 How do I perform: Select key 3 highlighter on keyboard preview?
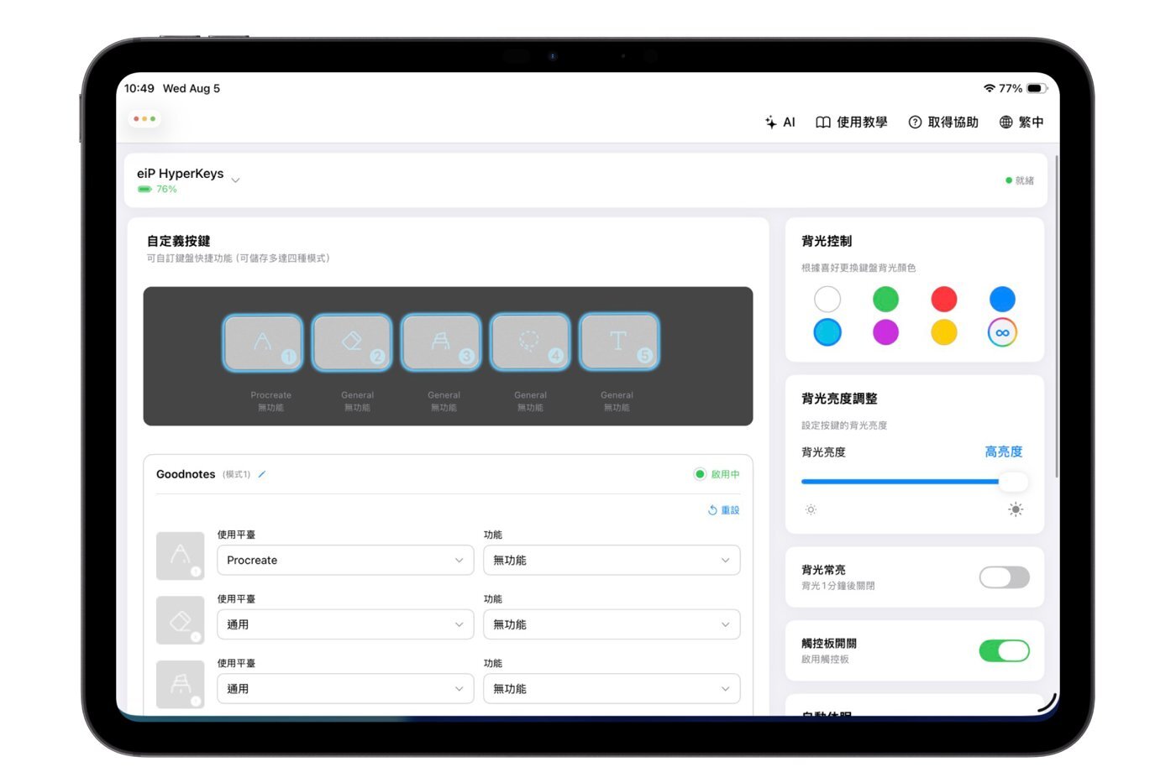[x=441, y=342]
